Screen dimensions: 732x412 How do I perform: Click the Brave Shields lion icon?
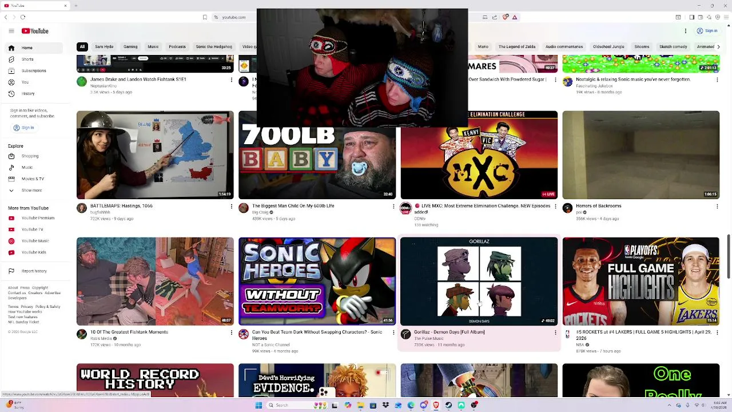coord(506,17)
